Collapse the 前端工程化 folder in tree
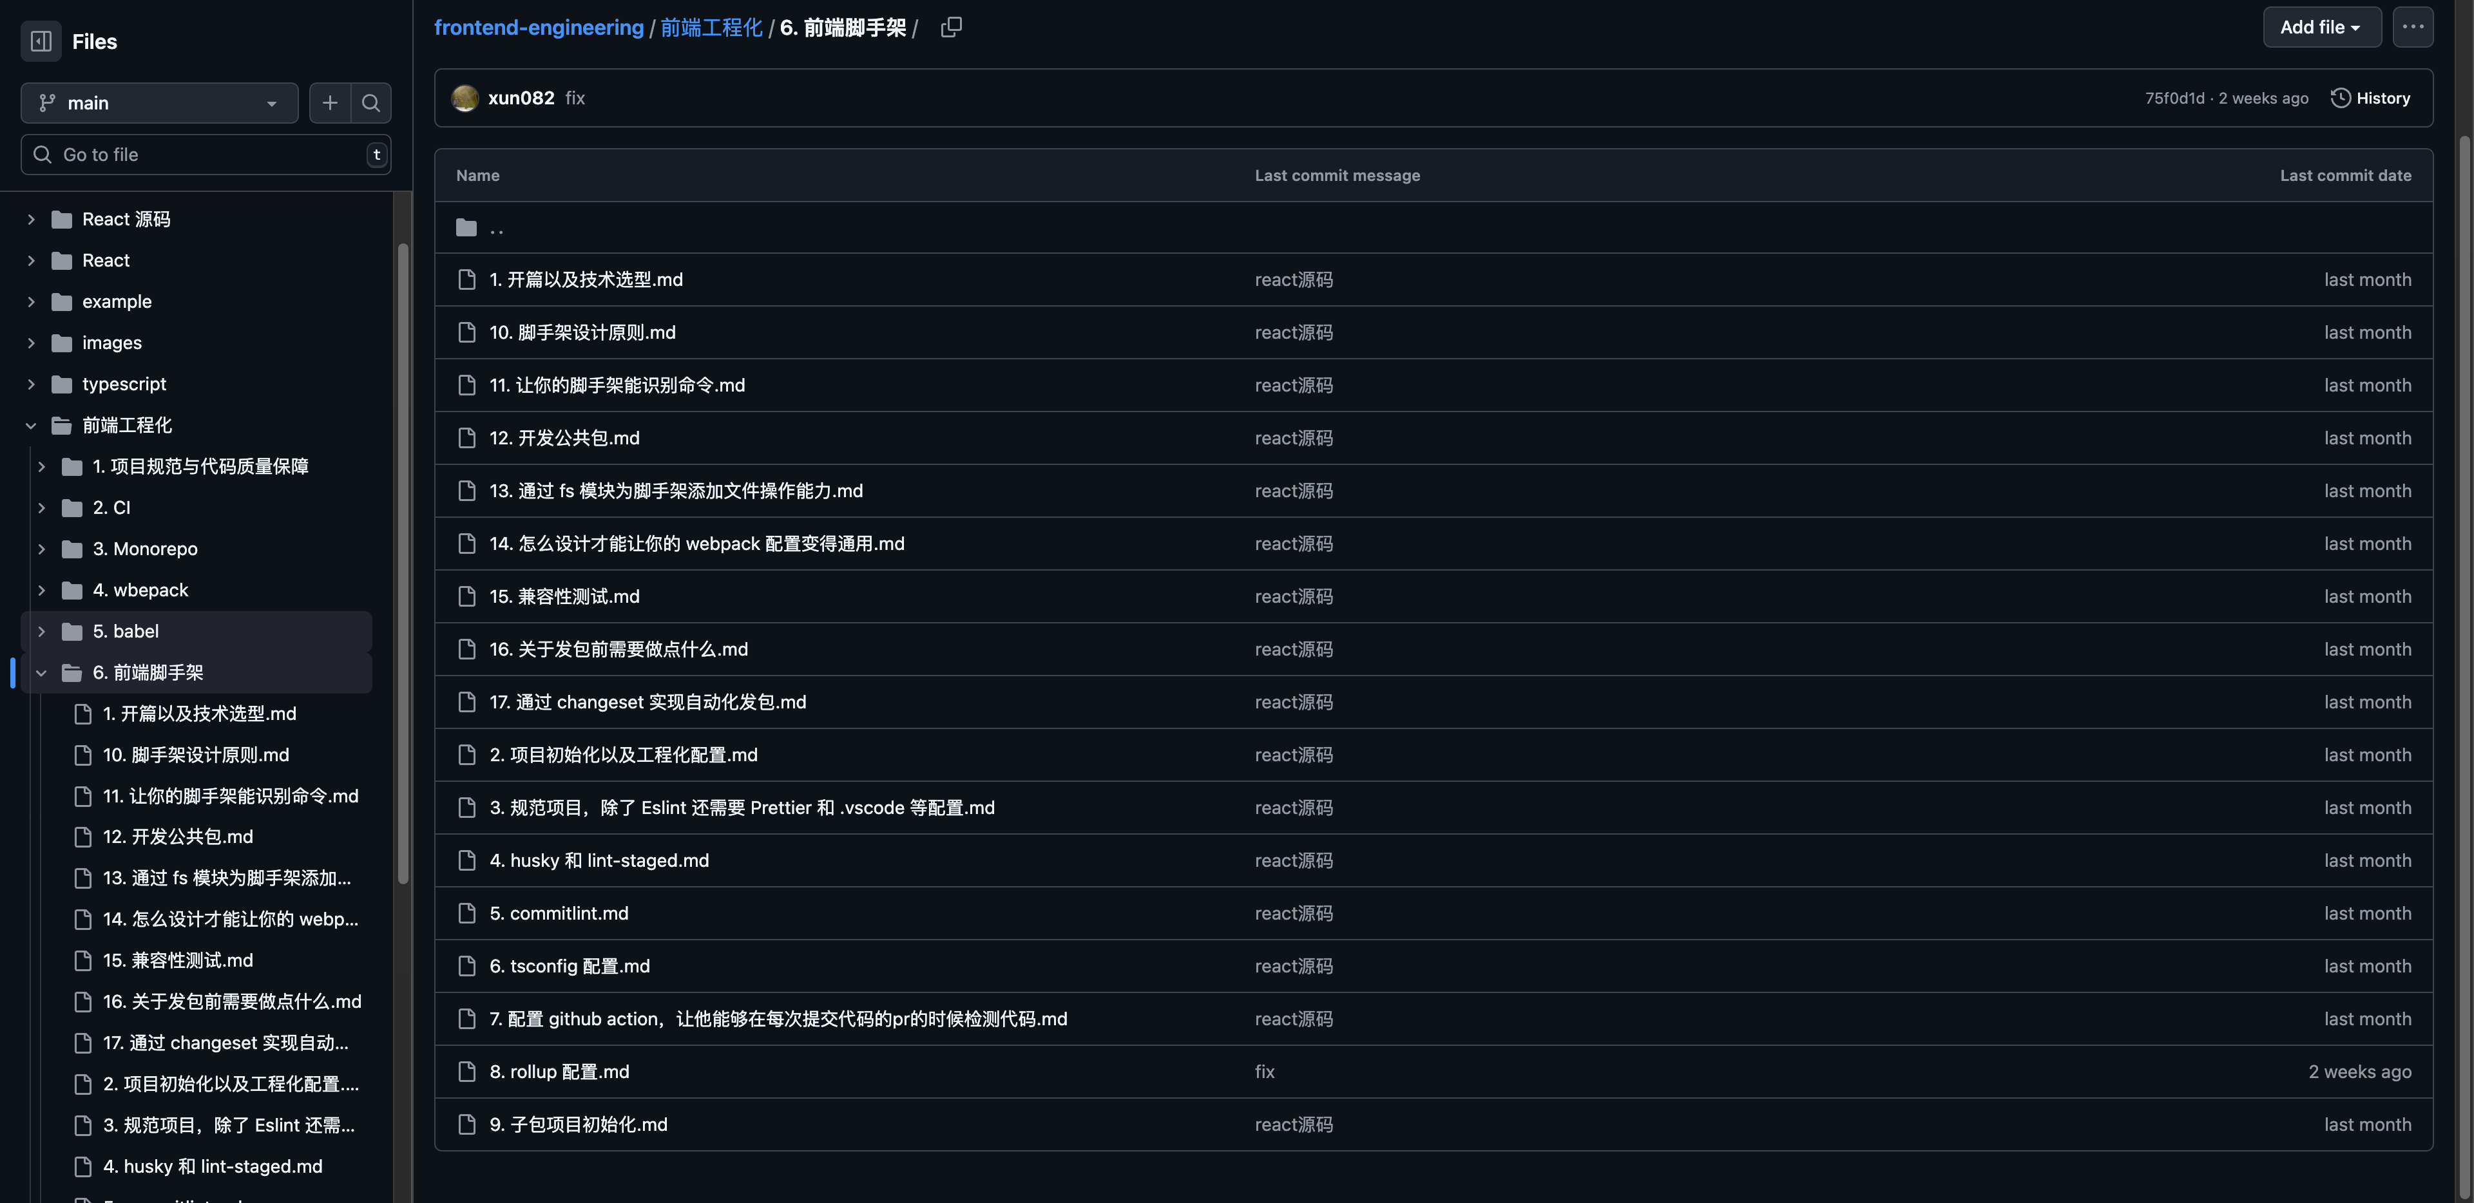2474x1203 pixels. (x=31, y=425)
